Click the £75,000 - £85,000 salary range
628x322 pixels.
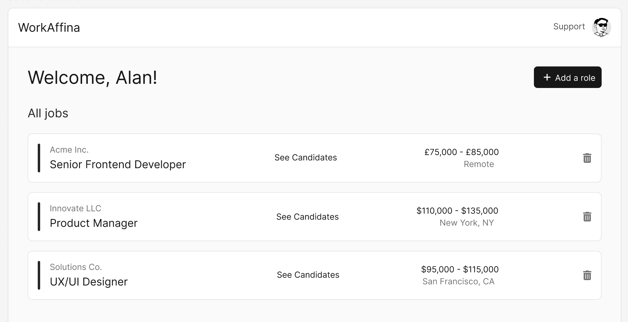click(461, 152)
